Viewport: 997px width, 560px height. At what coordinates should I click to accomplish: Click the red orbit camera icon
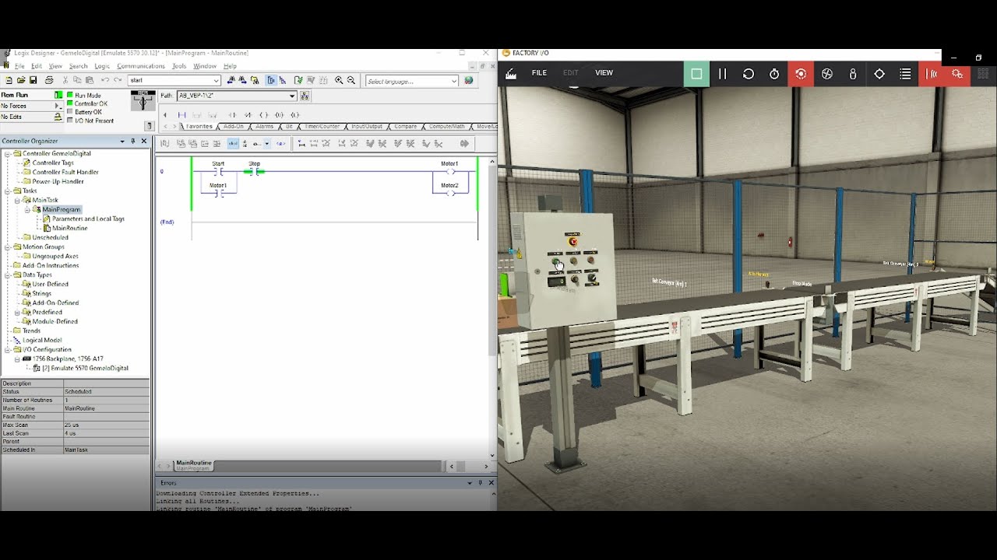click(801, 74)
